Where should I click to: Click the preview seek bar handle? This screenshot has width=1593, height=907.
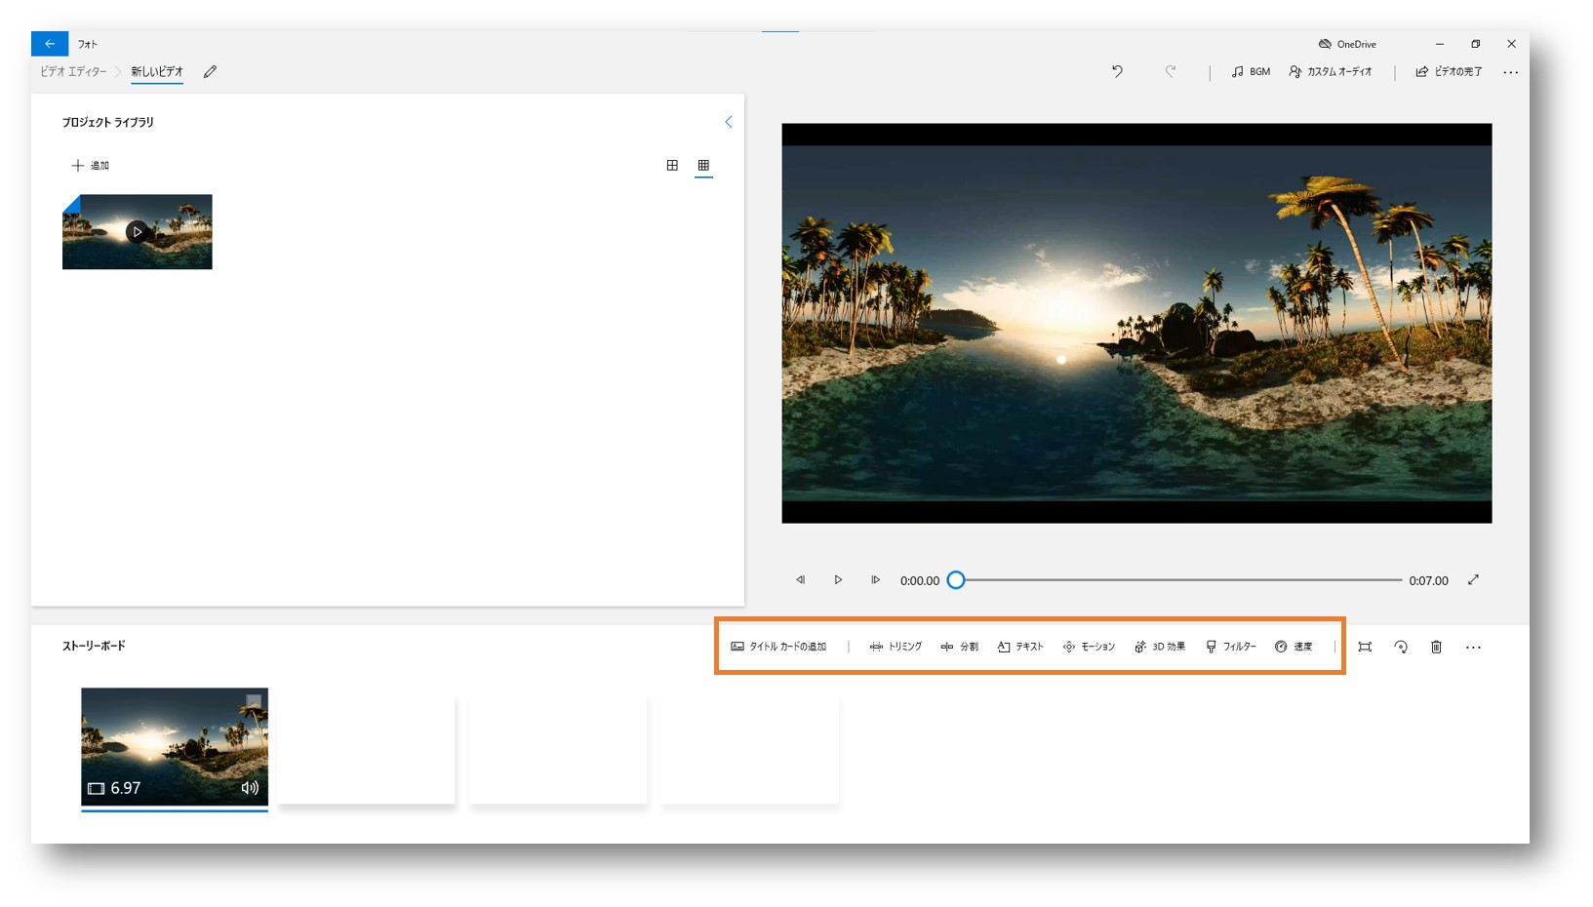[x=956, y=580]
